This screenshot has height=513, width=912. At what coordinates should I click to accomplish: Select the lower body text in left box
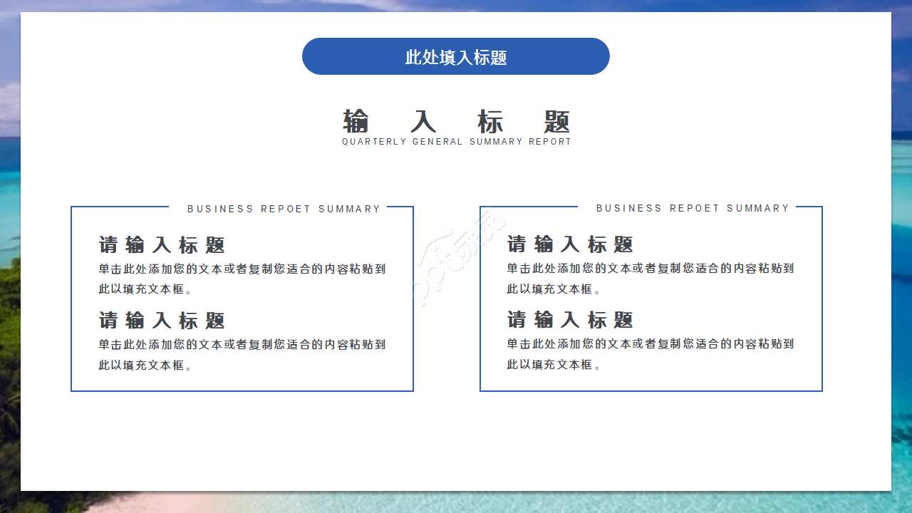coord(241,354)
